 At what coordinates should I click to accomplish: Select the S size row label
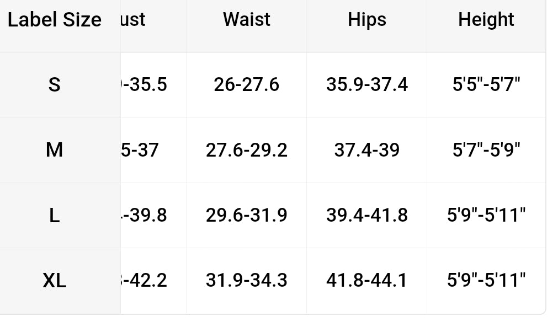(x=54, y=85)
